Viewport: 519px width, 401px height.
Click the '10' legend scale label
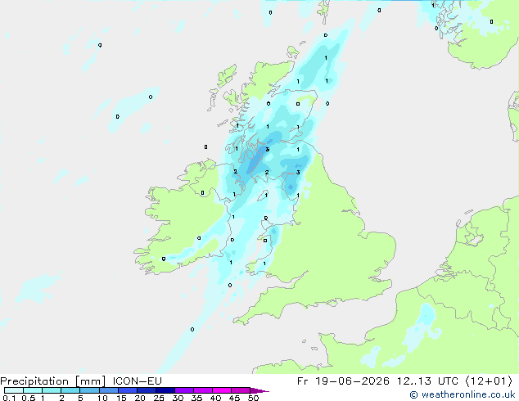[102, 398]
